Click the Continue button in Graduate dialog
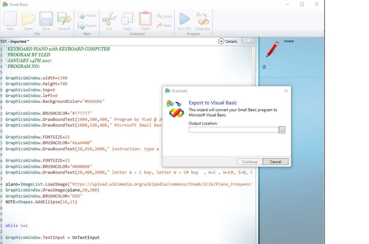 (250, 162)
